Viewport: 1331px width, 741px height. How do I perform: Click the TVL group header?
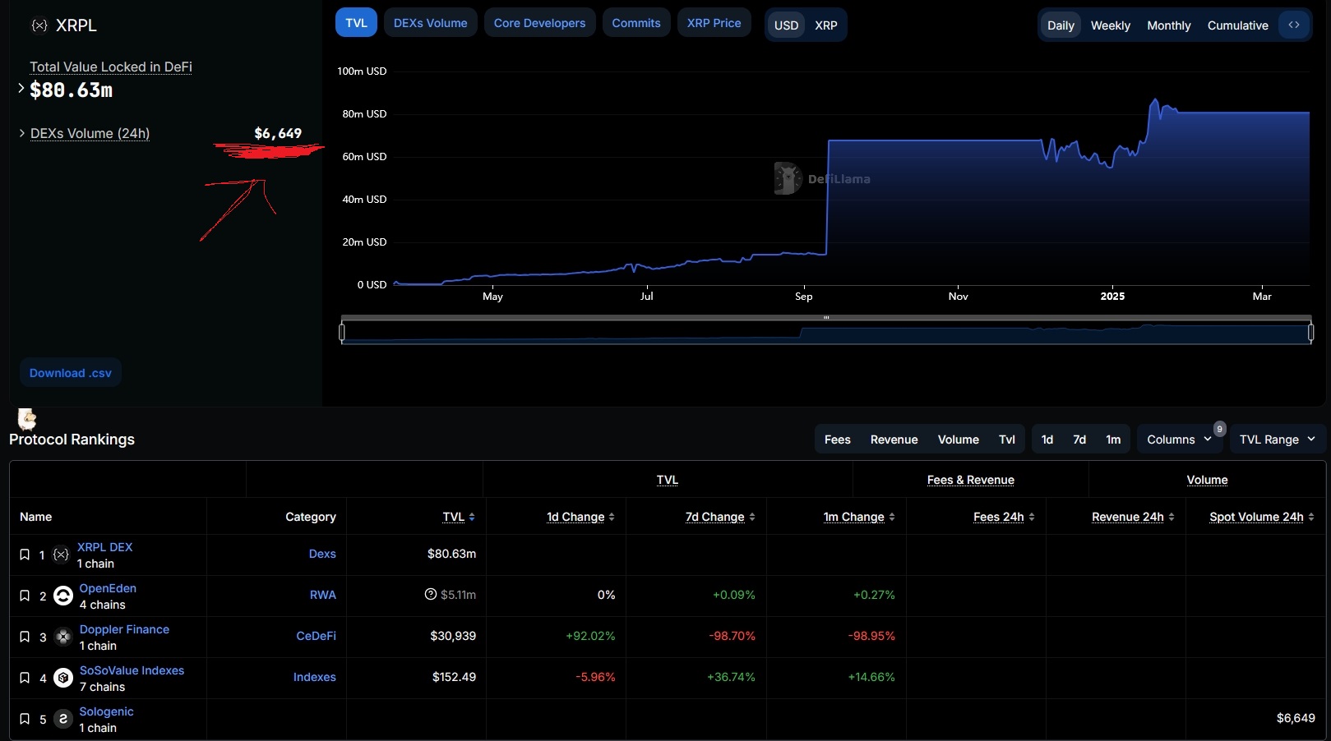pos(668,480)
